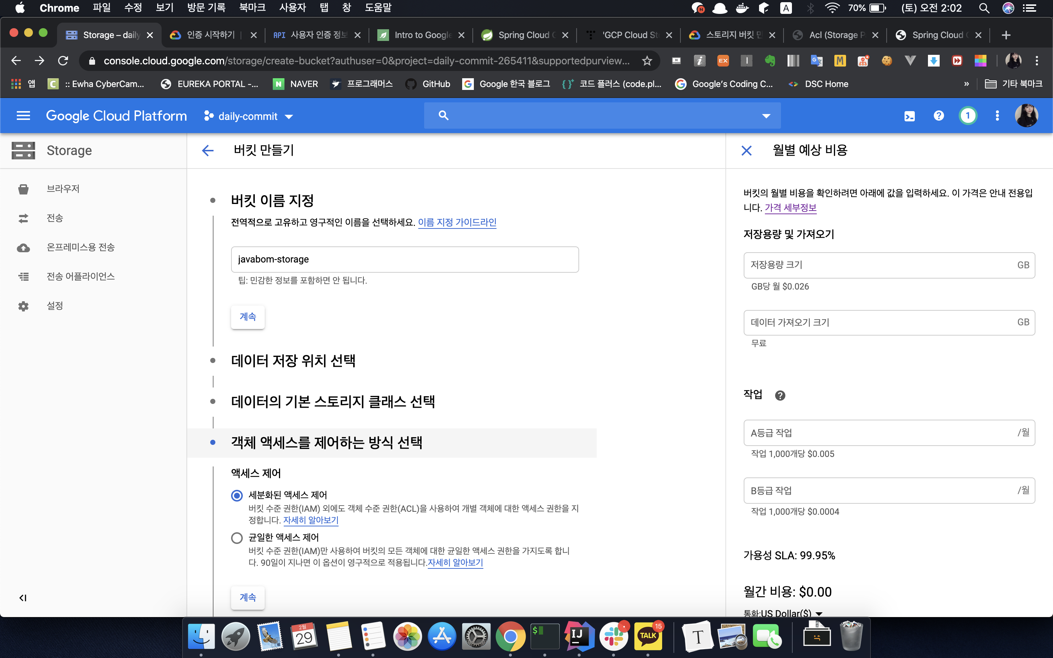The width and height of the screenshot is (1053, 658).
Task: Expand the search bar dropdown arrow
Action: point(766,116)
